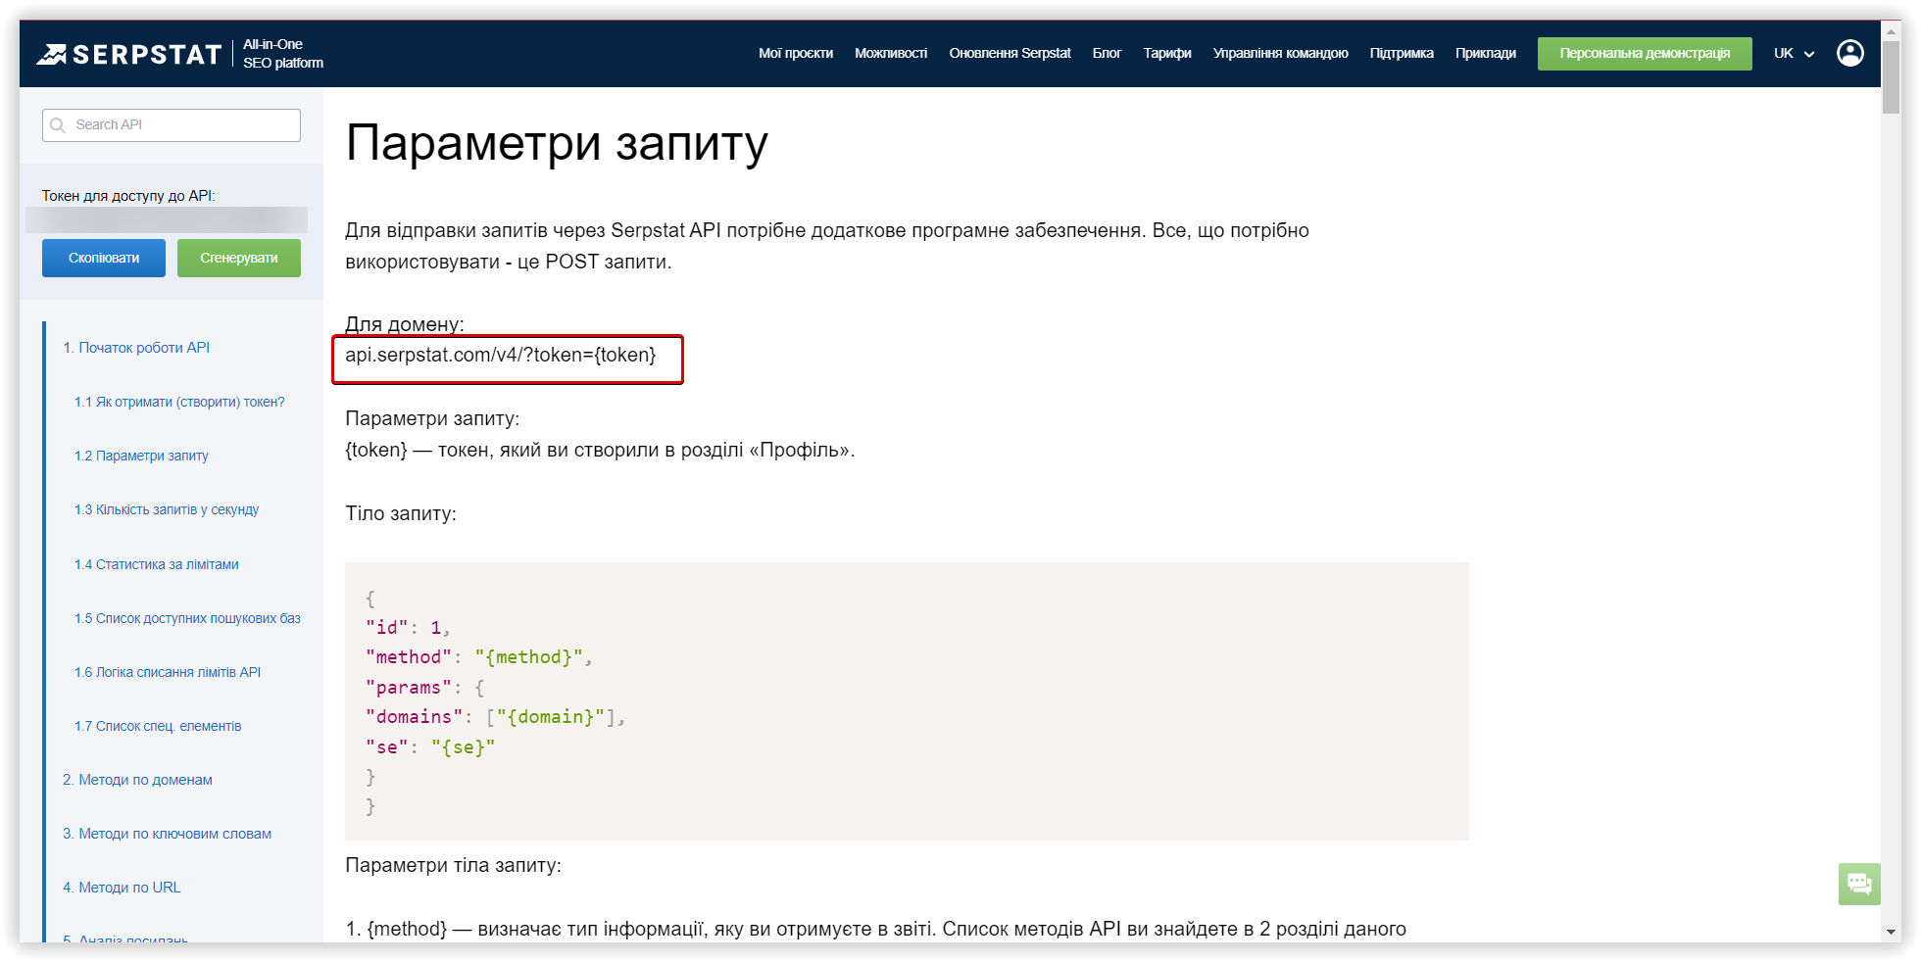This screenshot has width=1921, height=962.
Task: Click the page vertical scrollbar thumb
Action: (1892, 77)
